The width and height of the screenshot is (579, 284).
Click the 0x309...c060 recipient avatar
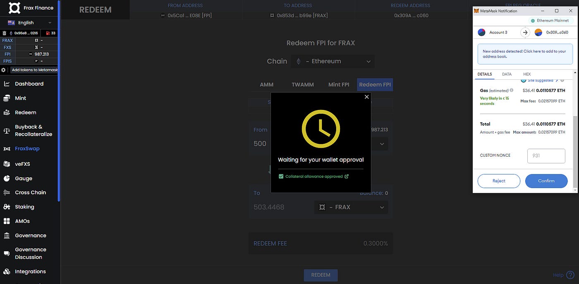tap(538, 32)
